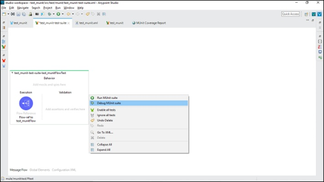Close the test_munit-test-suite tab
Screen dimensions: 324x182
tap(69, 23)
